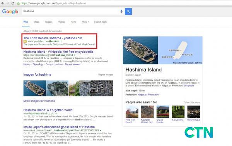
Task: Click the Hashima map thumbnail
Action: tap(180, 50)
